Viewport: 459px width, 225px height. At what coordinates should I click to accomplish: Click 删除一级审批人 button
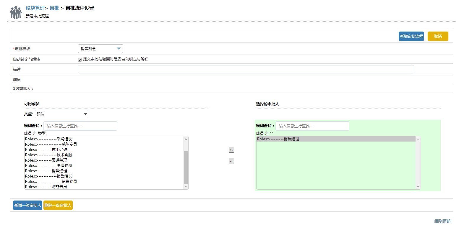(58, 205)
